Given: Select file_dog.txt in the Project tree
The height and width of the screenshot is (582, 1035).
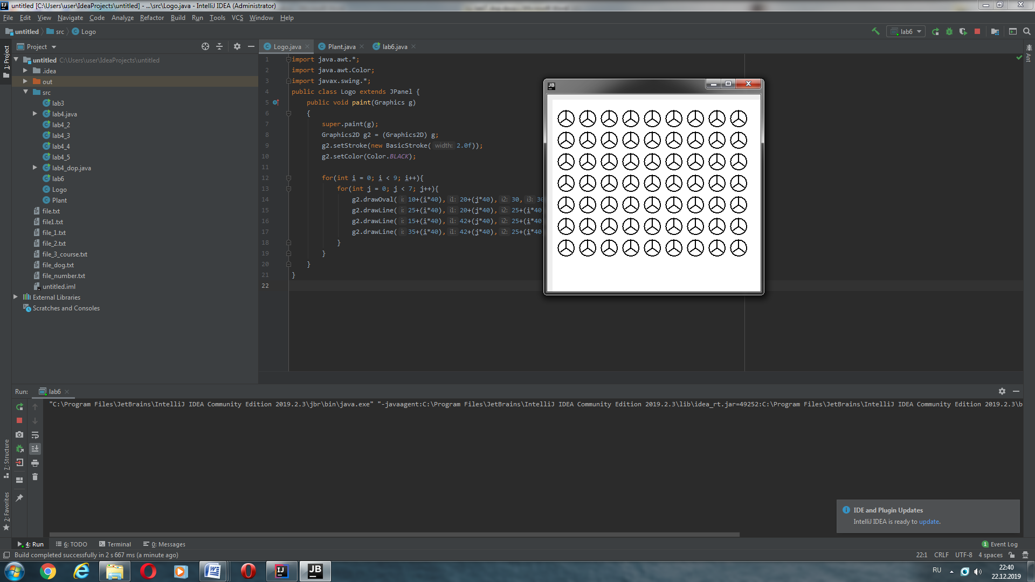Looking at the screenshot, I should 58,265.
